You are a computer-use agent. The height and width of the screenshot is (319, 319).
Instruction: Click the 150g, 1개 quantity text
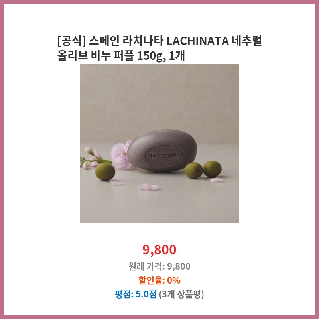click(x=161, y=55)
